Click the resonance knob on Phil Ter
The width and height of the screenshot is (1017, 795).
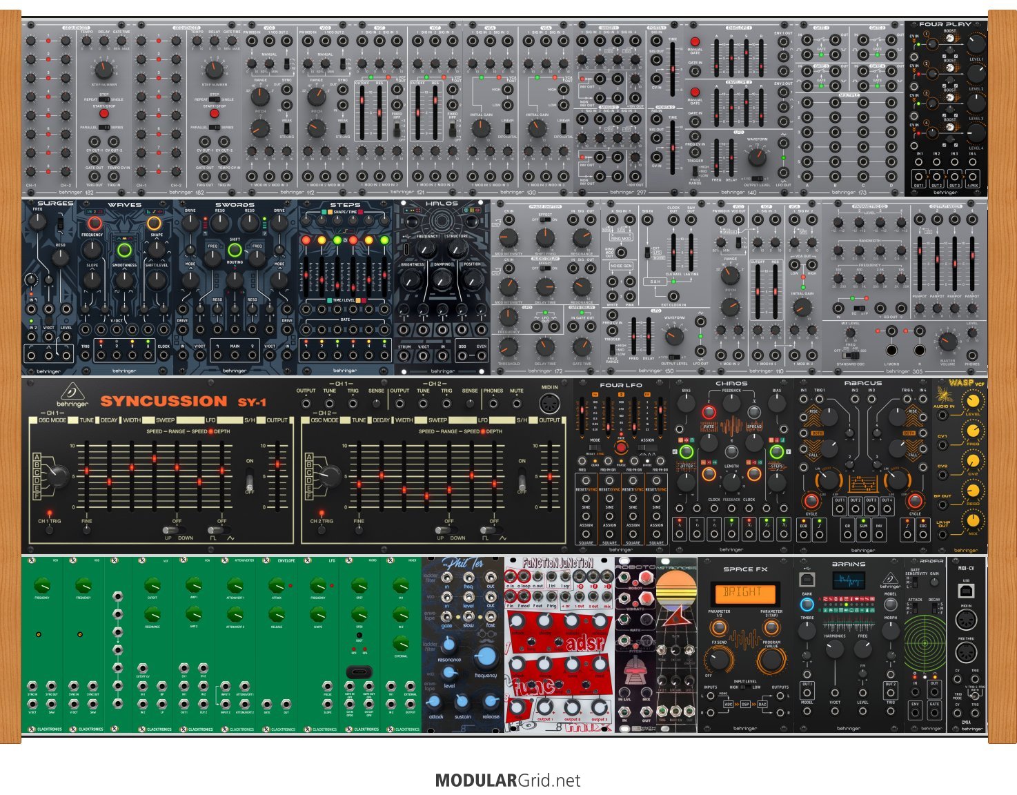pos(448,645)
